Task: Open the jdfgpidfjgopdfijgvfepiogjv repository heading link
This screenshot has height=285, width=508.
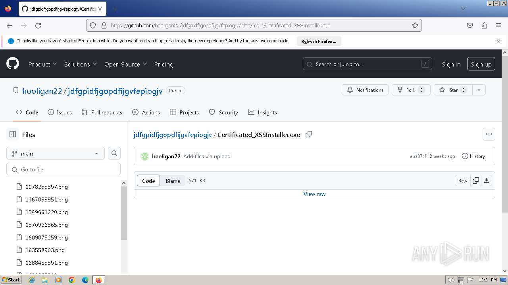Action: pyautogui.click(x=115, y=91)
